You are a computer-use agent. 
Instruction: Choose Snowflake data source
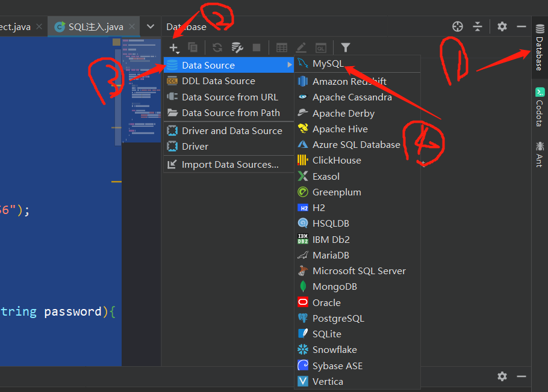click(357, 350)
